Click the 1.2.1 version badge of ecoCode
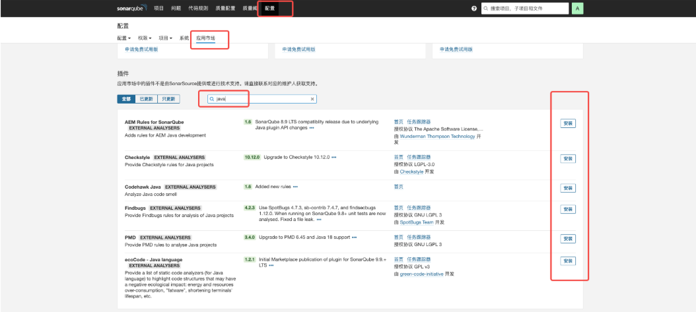Viewport: 696px width, 312px height. (x=250, y=259)
